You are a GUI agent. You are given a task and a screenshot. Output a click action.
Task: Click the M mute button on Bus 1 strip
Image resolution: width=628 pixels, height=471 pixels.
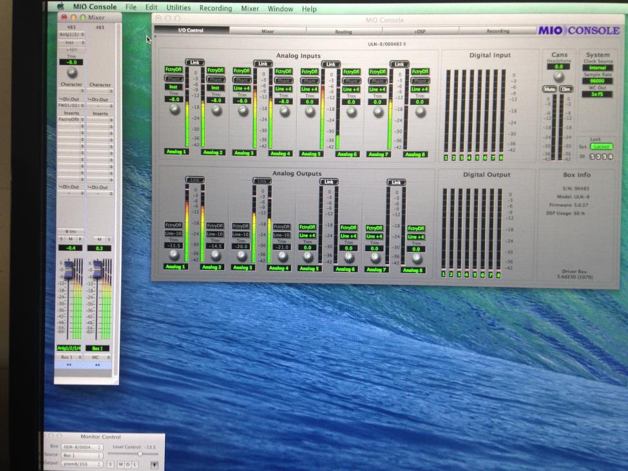pos(99,239)
